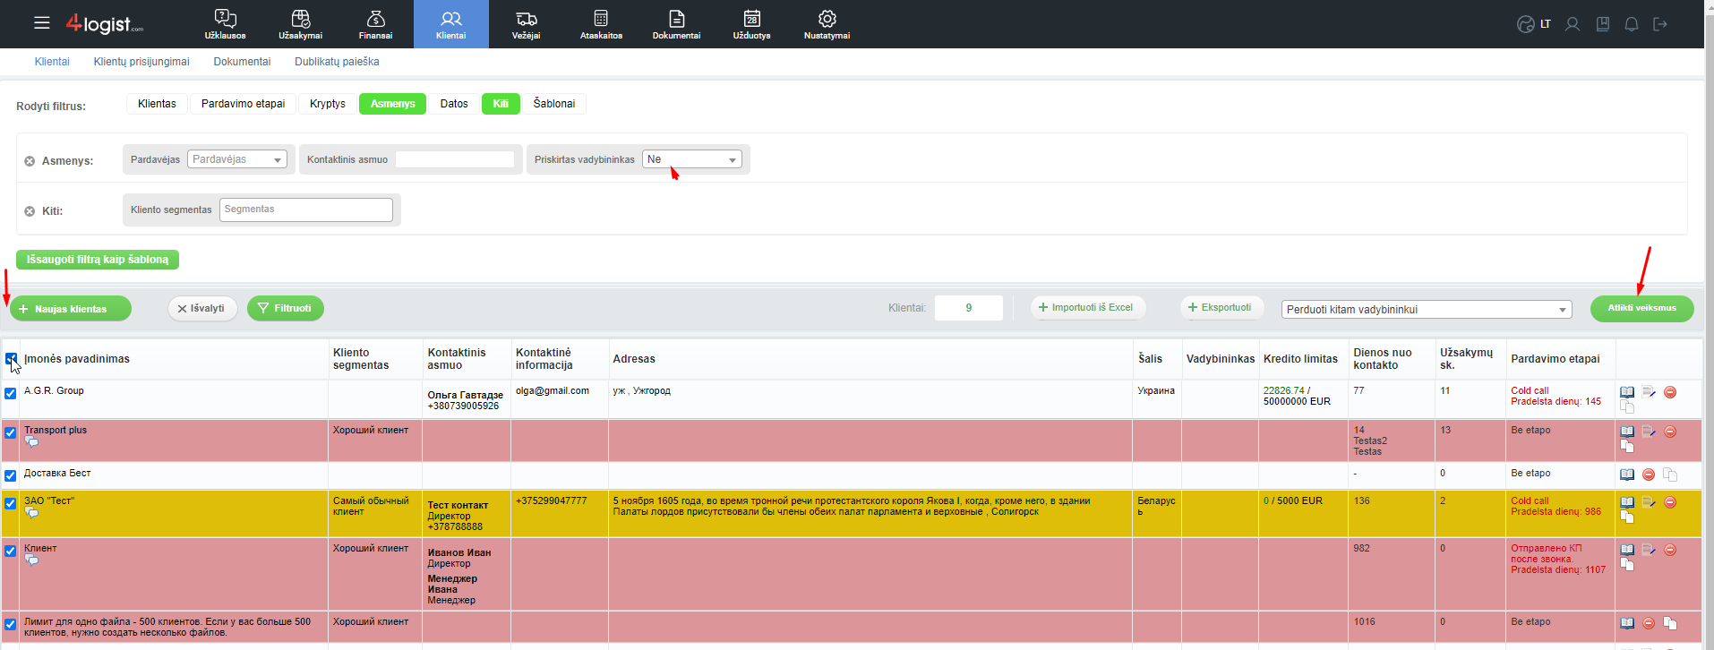
Task: Sort by the Įmonės pavadinimas column header
Action: pos(77,359)
